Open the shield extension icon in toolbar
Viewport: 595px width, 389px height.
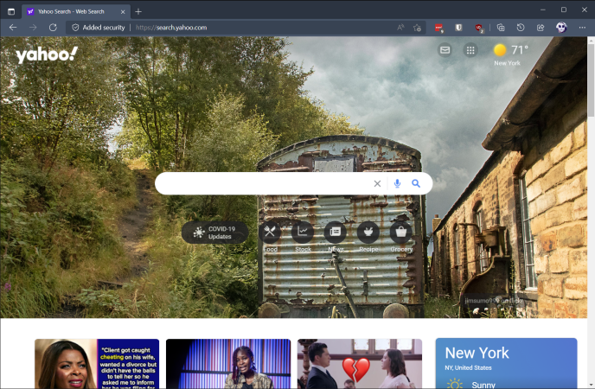click(458, 28)
